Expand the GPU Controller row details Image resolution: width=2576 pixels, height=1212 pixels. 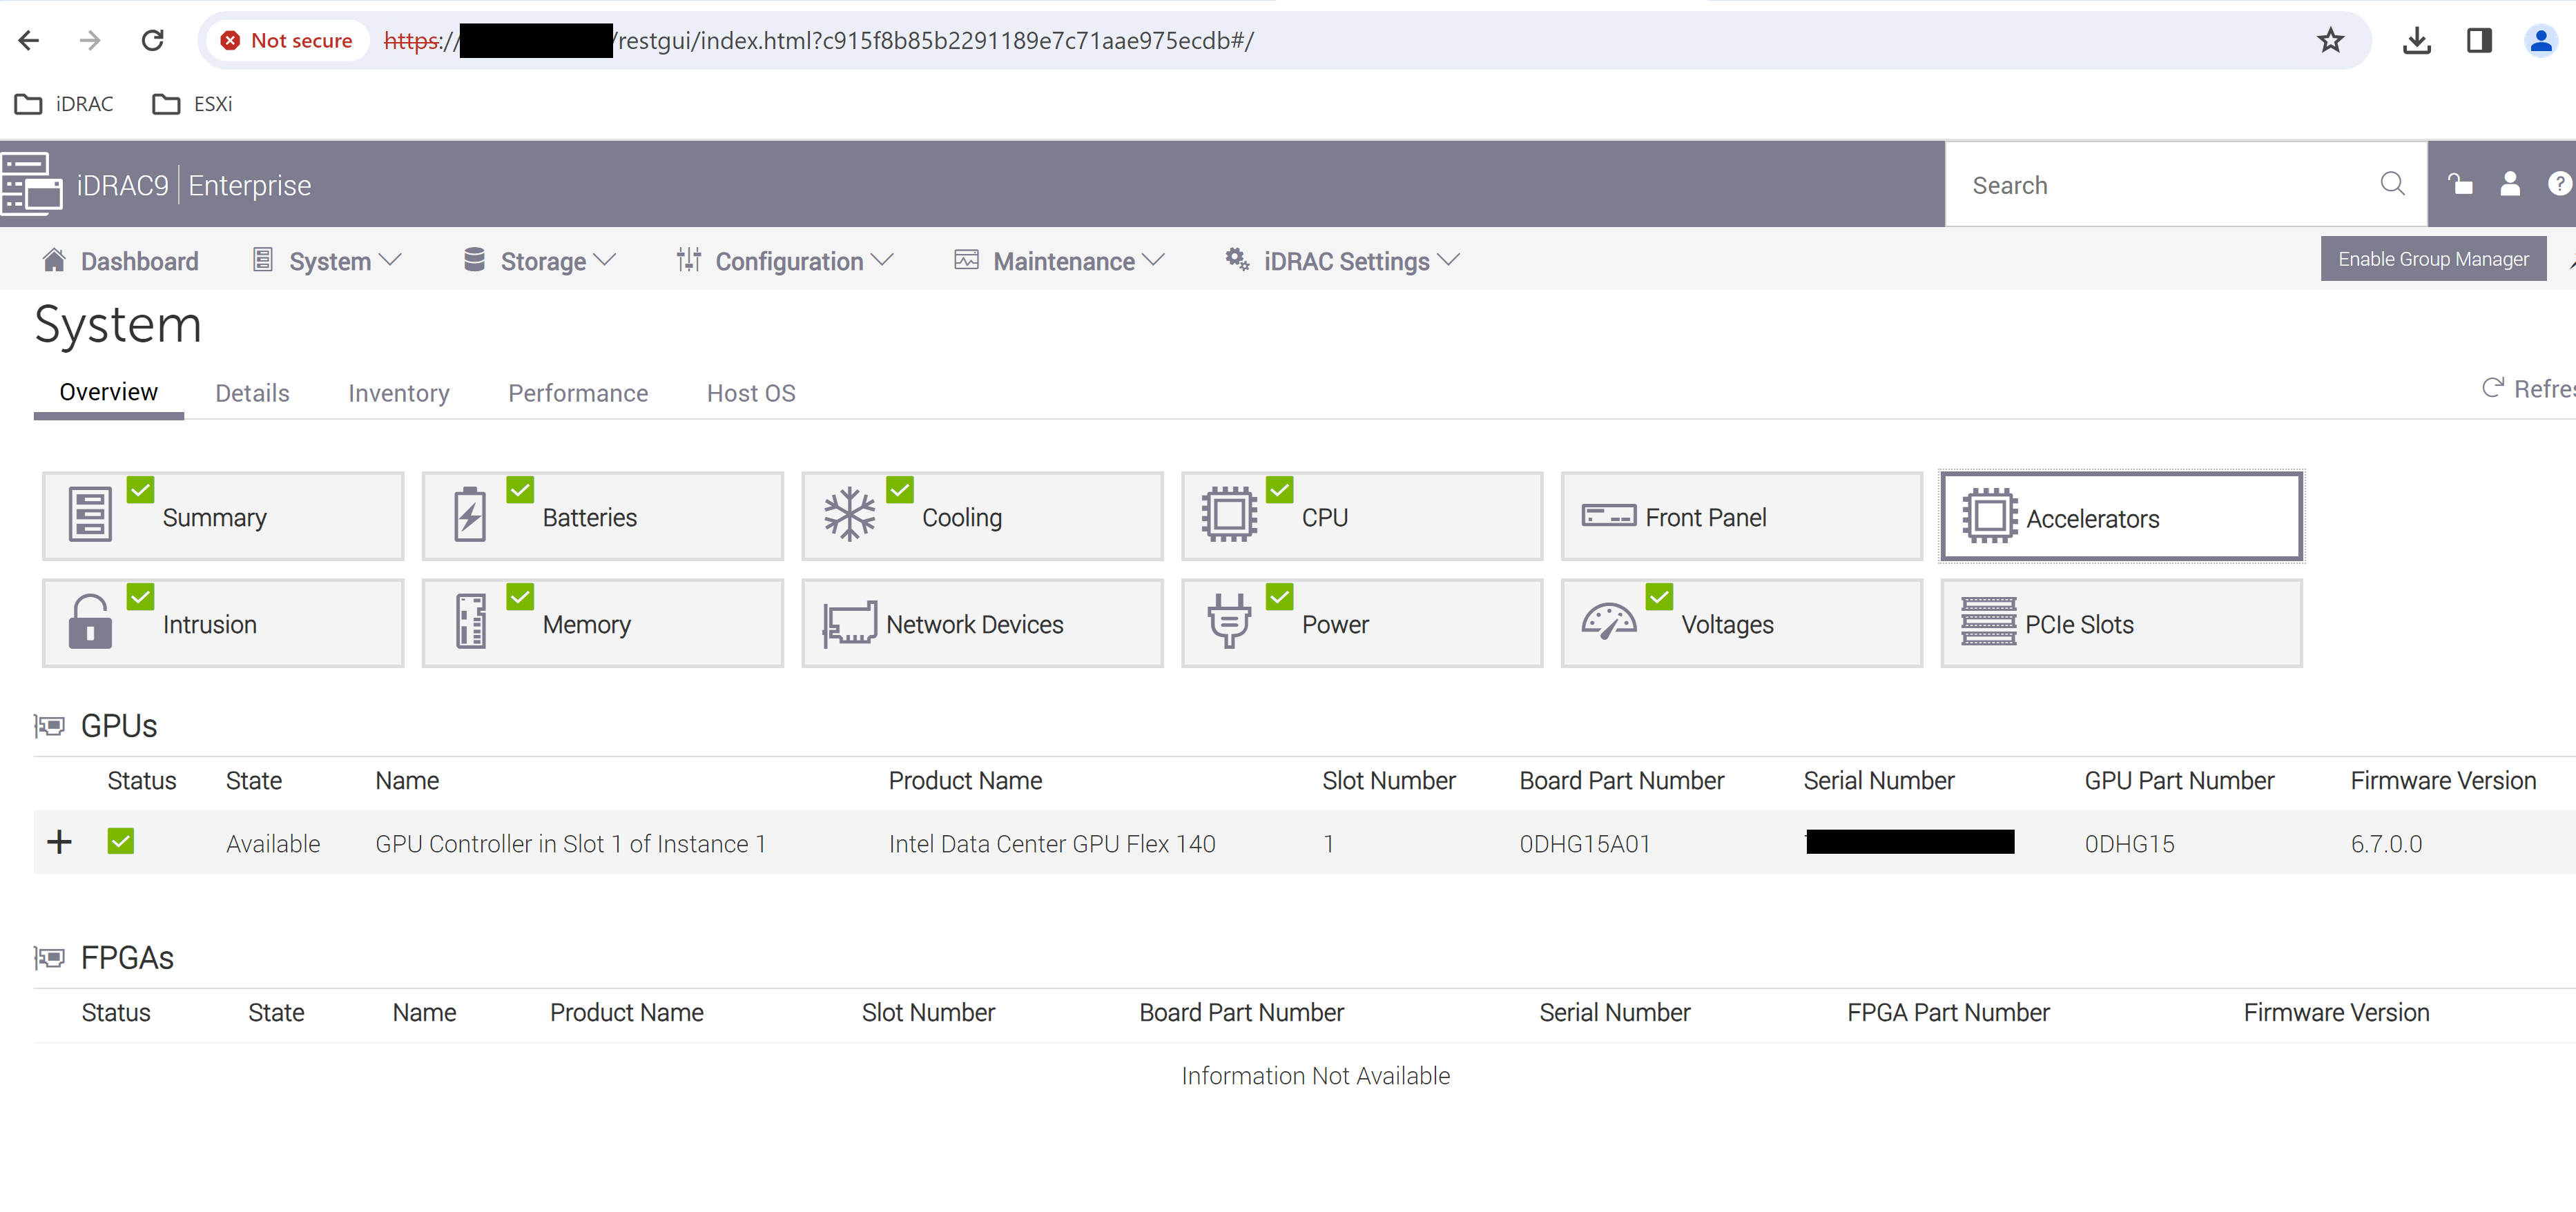pyautogui.click(x=59, y=842)
